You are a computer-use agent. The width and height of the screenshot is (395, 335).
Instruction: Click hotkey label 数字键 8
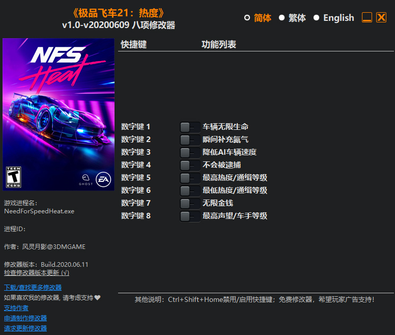[x=135, y=215]
